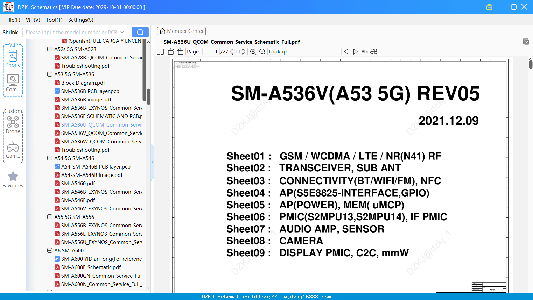This screenshot has width=533, height=300.
Task: Open SM-A600 YiDianTong file
Action: pyautogui.click(x=98, y=259)
